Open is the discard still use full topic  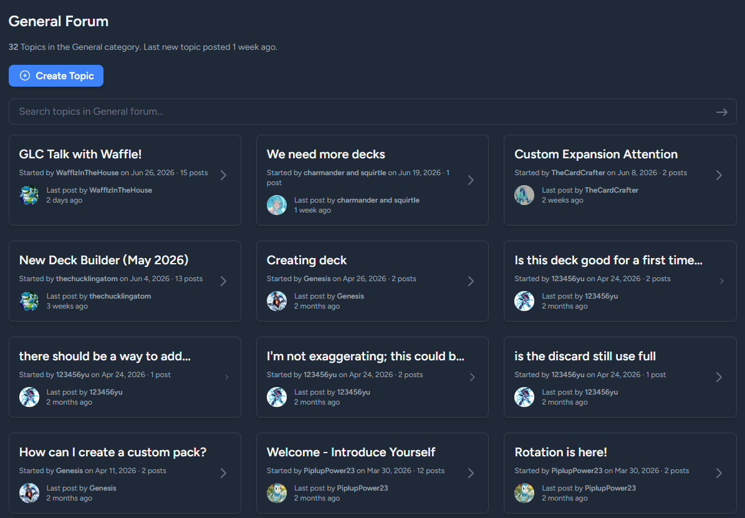pos(585,356)
